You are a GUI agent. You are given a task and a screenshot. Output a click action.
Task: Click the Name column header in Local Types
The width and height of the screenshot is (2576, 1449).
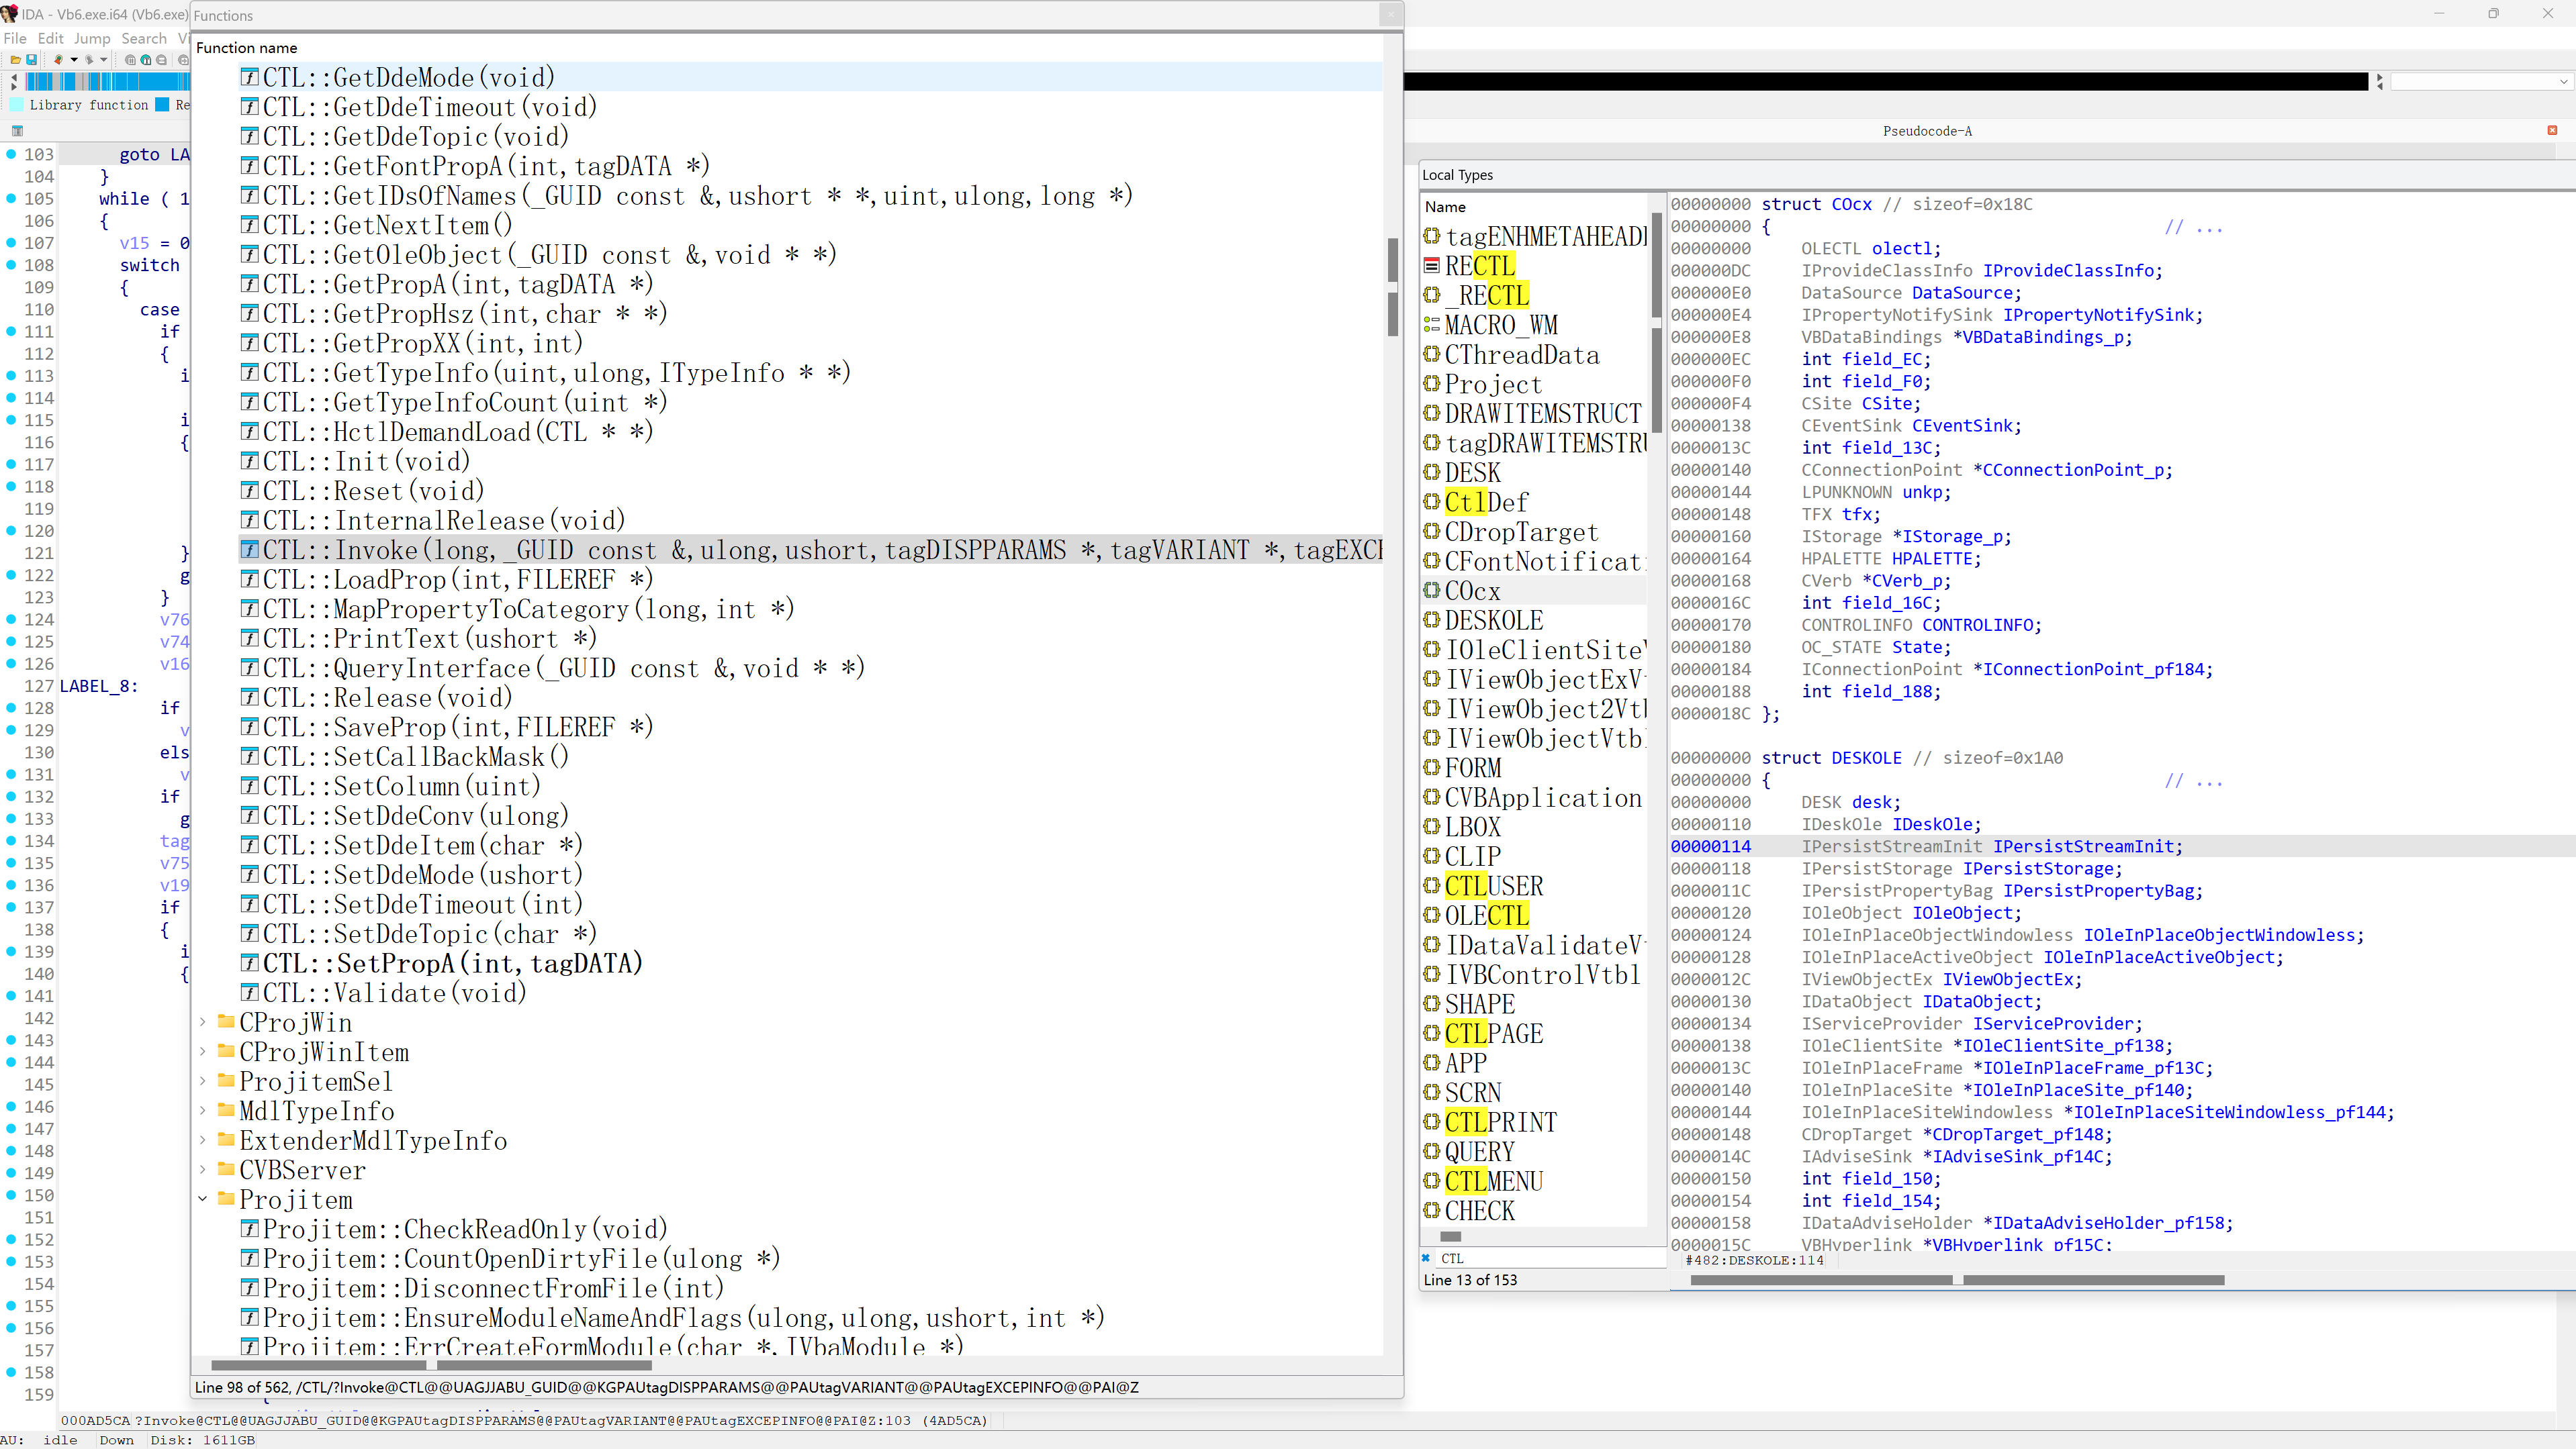pos(1445,207)
